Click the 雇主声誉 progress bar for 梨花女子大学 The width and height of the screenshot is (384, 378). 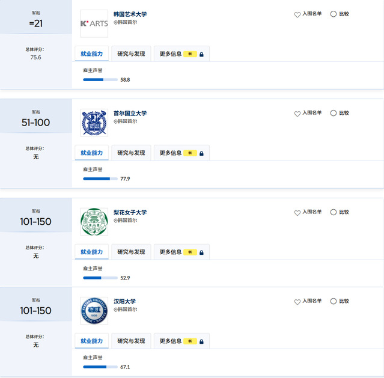(100, 278)
